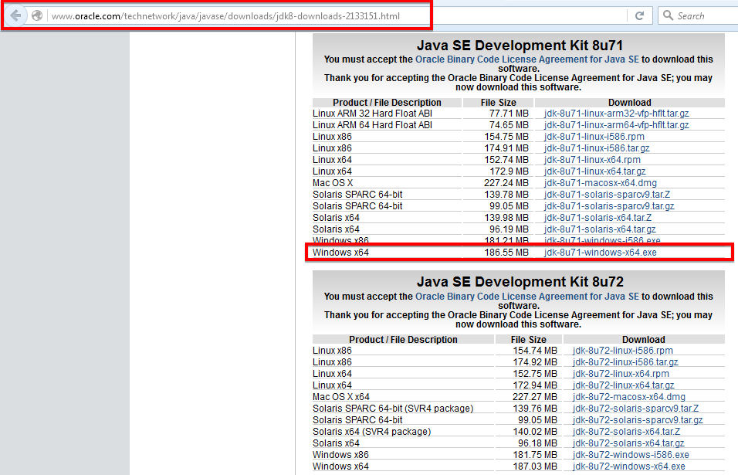Download jdk-8u72-solaris-sparcv9.tar.Z
The height and width of the screenshot is (475, 738).
coord(635,409)
